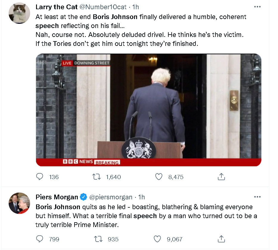Open Larry the Cat's profile picture
Viewport: 278px width, 250px height.
pos(19,13)
